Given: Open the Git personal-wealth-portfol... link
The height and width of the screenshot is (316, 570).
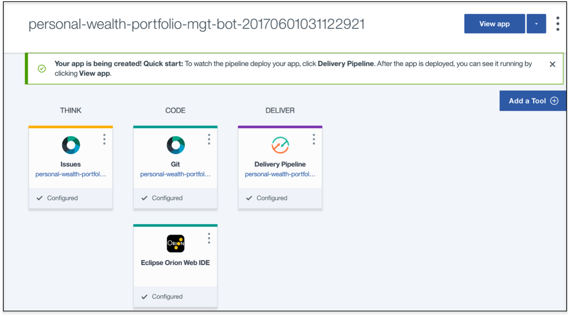Looking at the screenshot, I should click(175, 174).
